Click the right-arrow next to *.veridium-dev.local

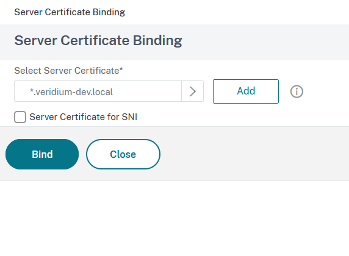[193, 91]
